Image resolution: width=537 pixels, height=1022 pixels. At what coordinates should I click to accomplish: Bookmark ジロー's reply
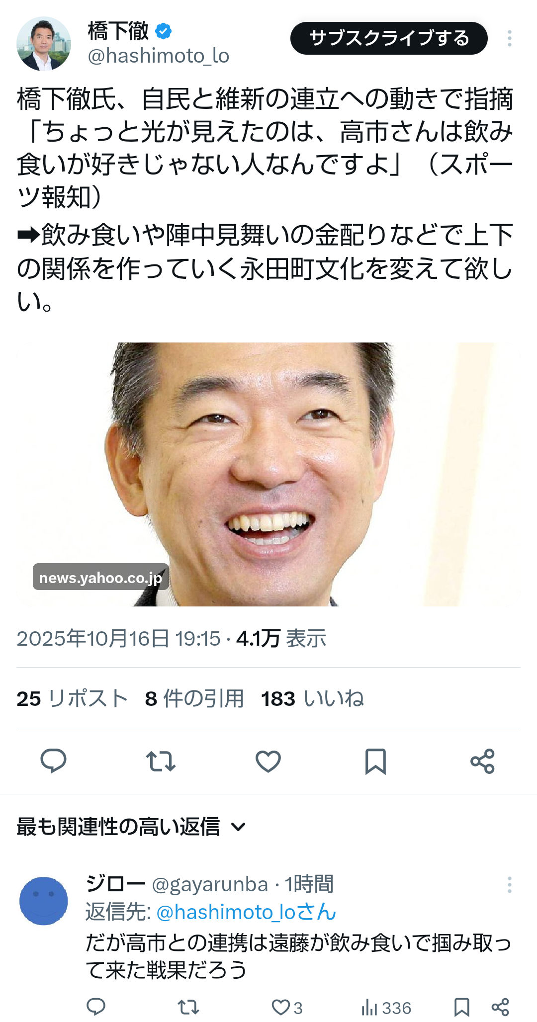462,1008
